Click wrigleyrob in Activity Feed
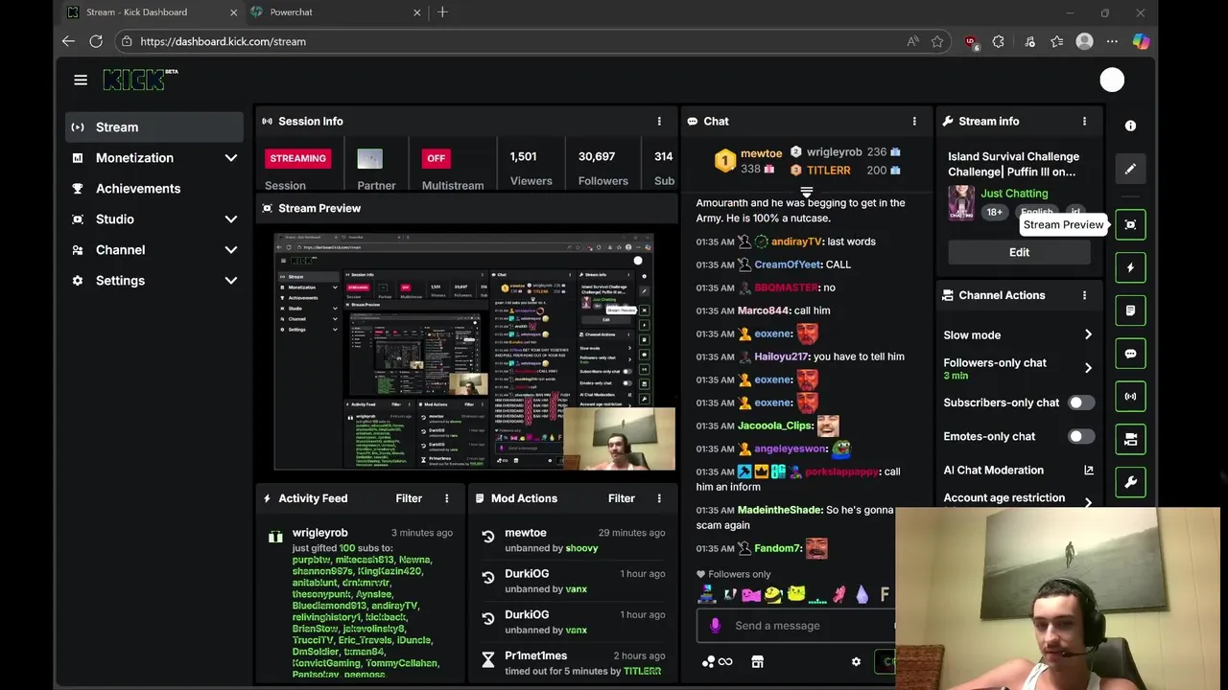The width and height of the screenshot is (1228, 690). point(320,533)
